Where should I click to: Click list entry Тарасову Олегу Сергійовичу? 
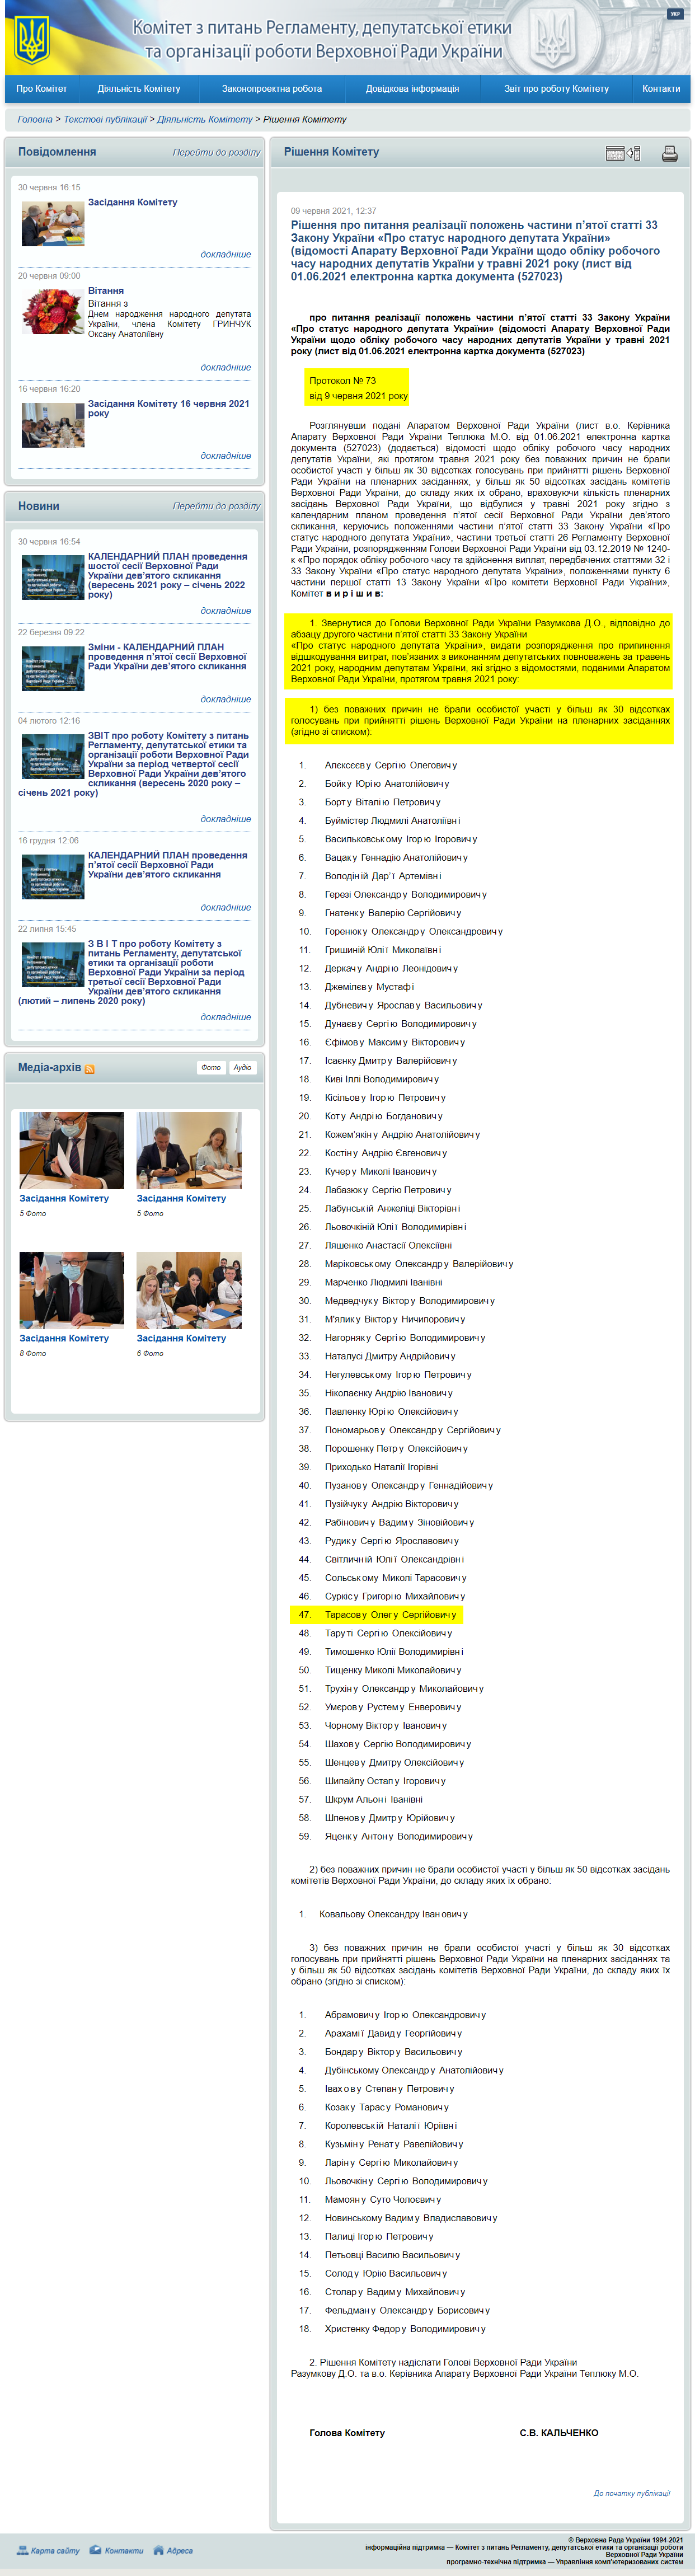[390, 1615]
